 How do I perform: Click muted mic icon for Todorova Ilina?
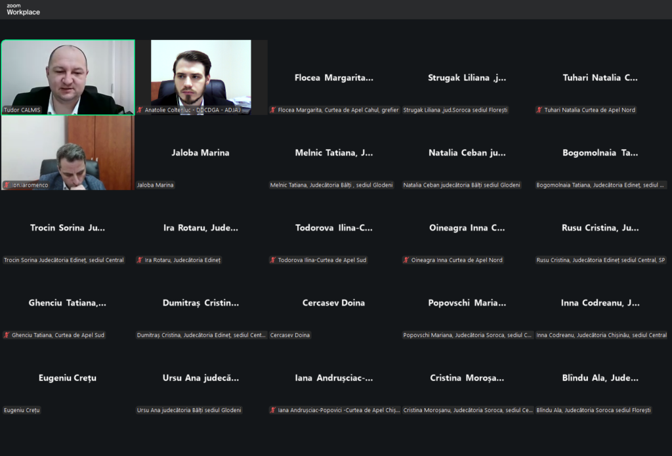click(x=273, y=260)
